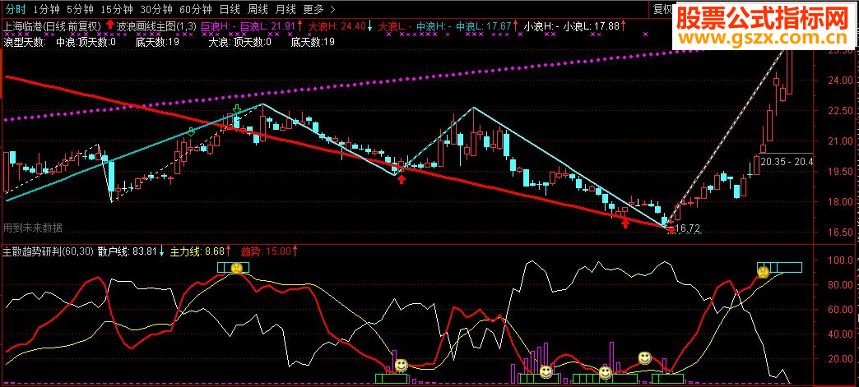Image resolution: width=859 pixels, height=387 pixels.
Task: Click the red up arrow beside 上海临港
Action: pyautogui.click(x=109, y=25)
